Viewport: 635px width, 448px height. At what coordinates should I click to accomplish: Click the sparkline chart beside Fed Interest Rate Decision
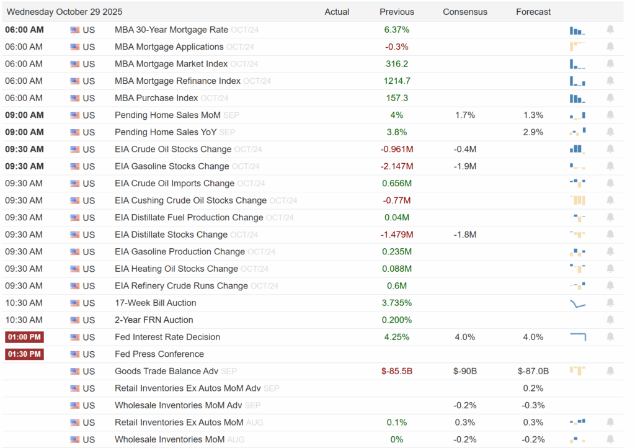point(577,337)
